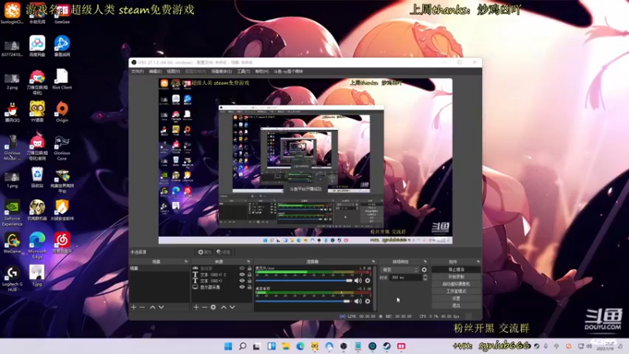Select the 回收站 recycle bin desktop icon
The height and width of the screenshot is (354, 629).
[37, 177]
